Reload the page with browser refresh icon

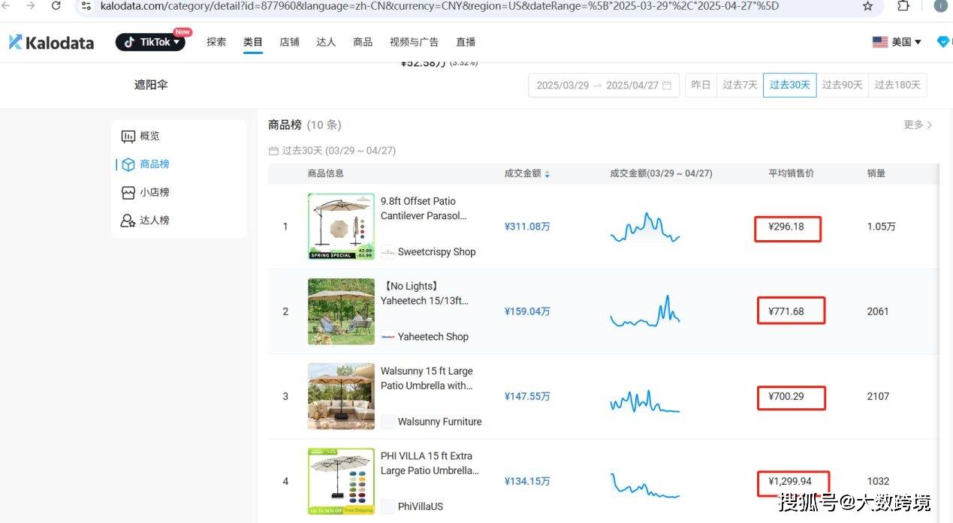(x=56, y=6)
